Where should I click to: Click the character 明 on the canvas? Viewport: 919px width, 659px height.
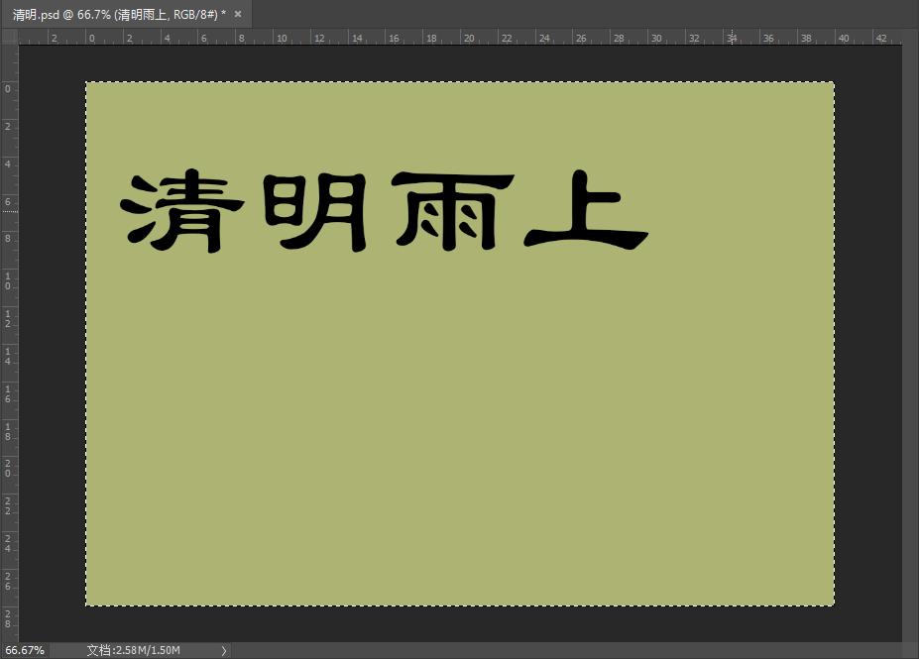315,213
